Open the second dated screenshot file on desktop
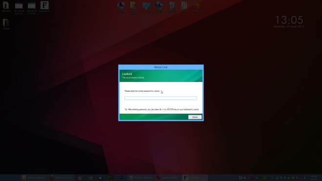The height and width of the screenshot is (181, 322). click(x=32, y=8)
